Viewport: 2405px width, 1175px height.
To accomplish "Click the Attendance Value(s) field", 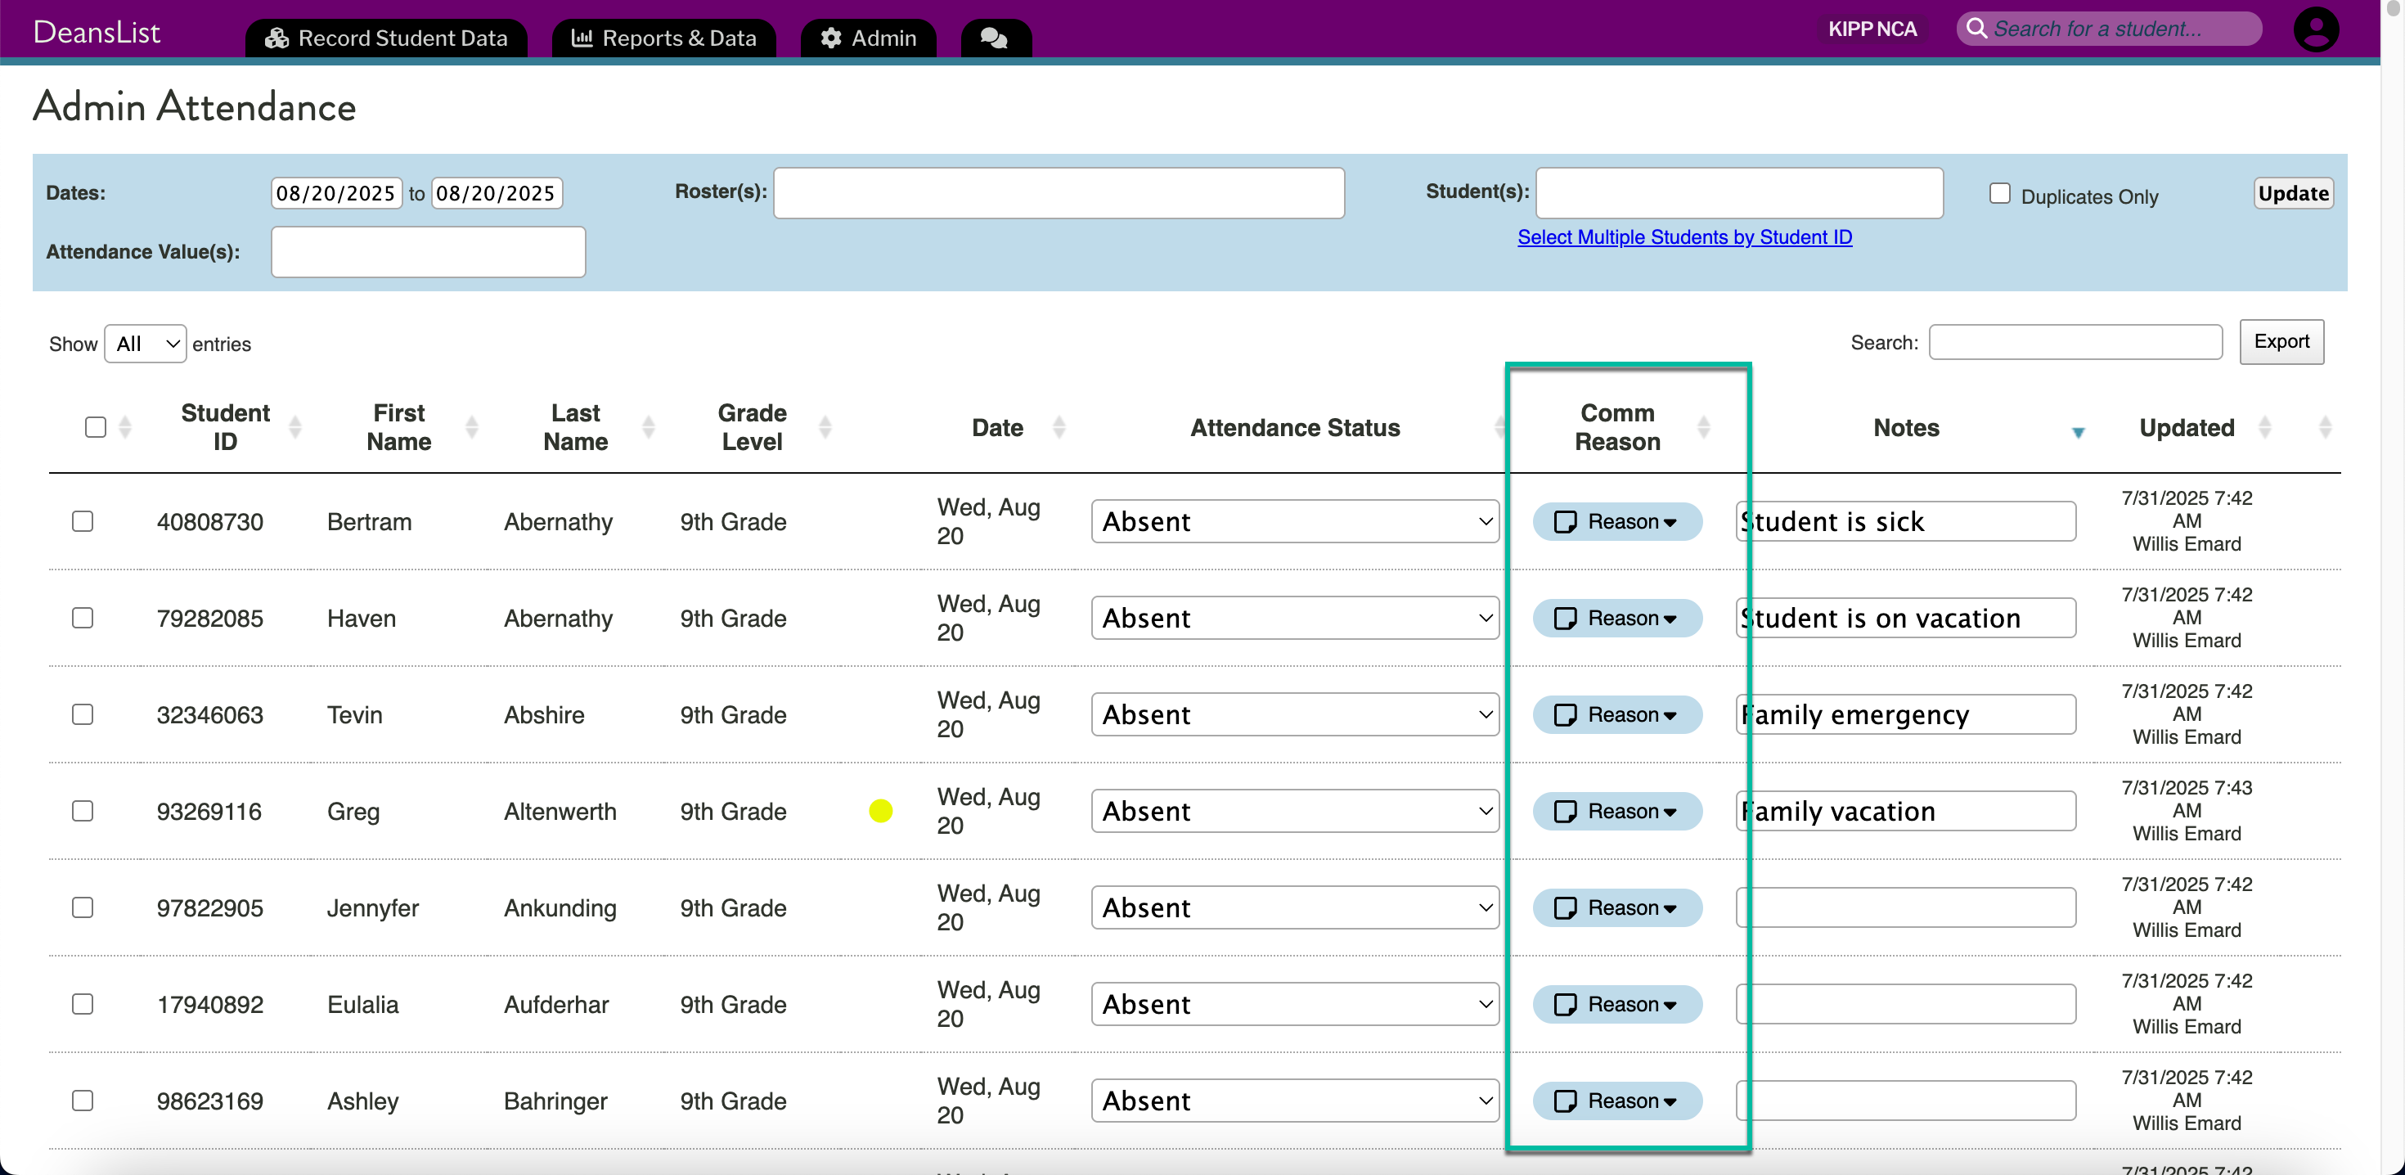I will click(x=428, y=252).
